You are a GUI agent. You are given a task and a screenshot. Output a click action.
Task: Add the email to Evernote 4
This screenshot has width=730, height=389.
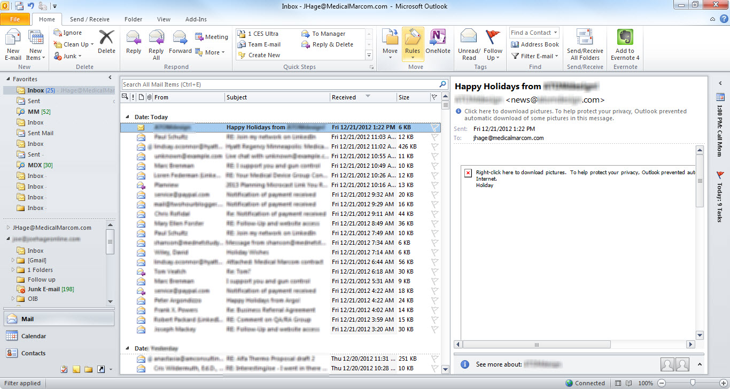click(x=625, y=45)
